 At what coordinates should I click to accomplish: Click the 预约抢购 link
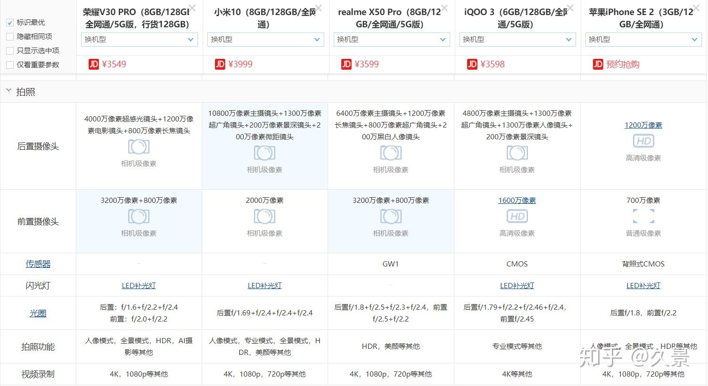[623, 64]
